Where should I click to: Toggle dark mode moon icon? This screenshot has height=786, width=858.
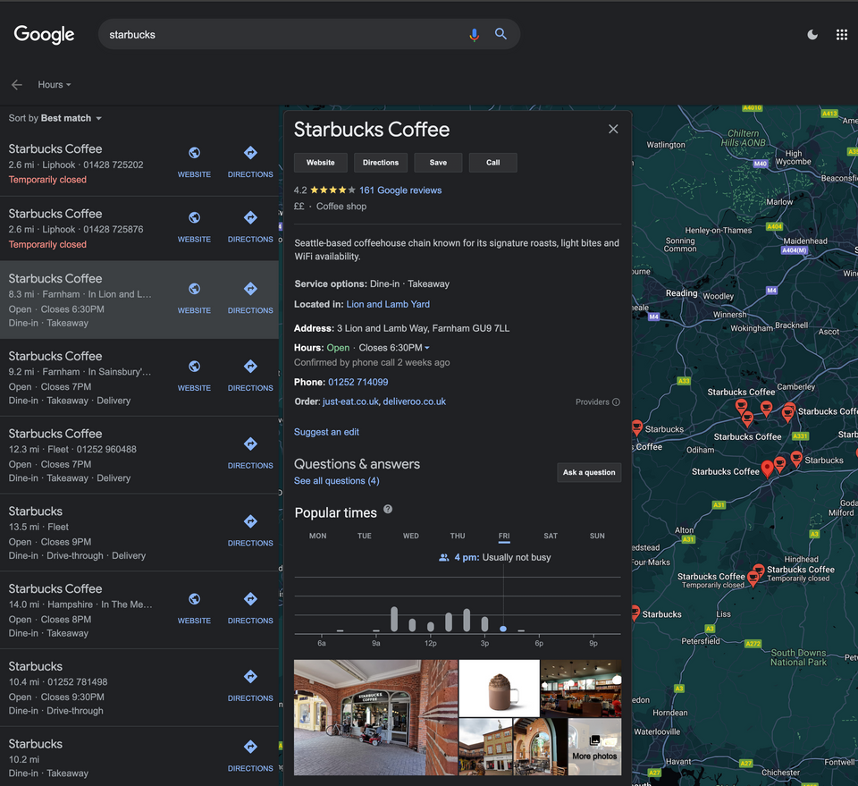(812, 35)
